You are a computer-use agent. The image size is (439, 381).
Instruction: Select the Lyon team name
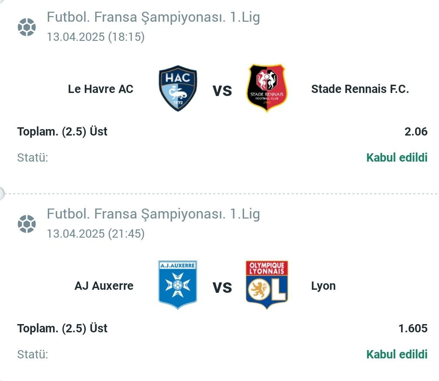[x=323, y=286]
